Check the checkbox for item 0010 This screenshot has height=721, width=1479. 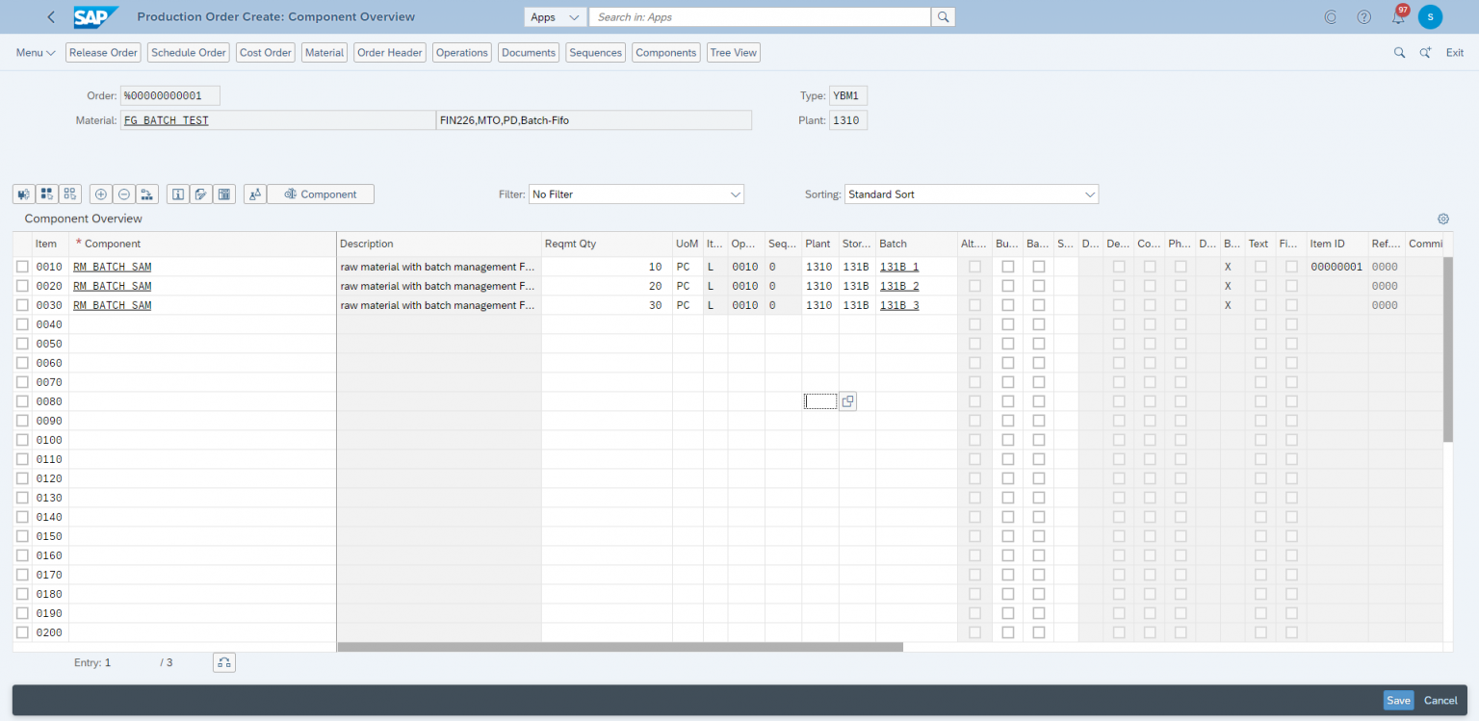click(x=23, y=267)
